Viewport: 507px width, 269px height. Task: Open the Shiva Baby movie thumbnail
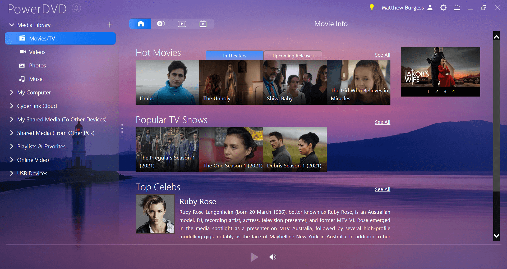[x=295, y=82]
